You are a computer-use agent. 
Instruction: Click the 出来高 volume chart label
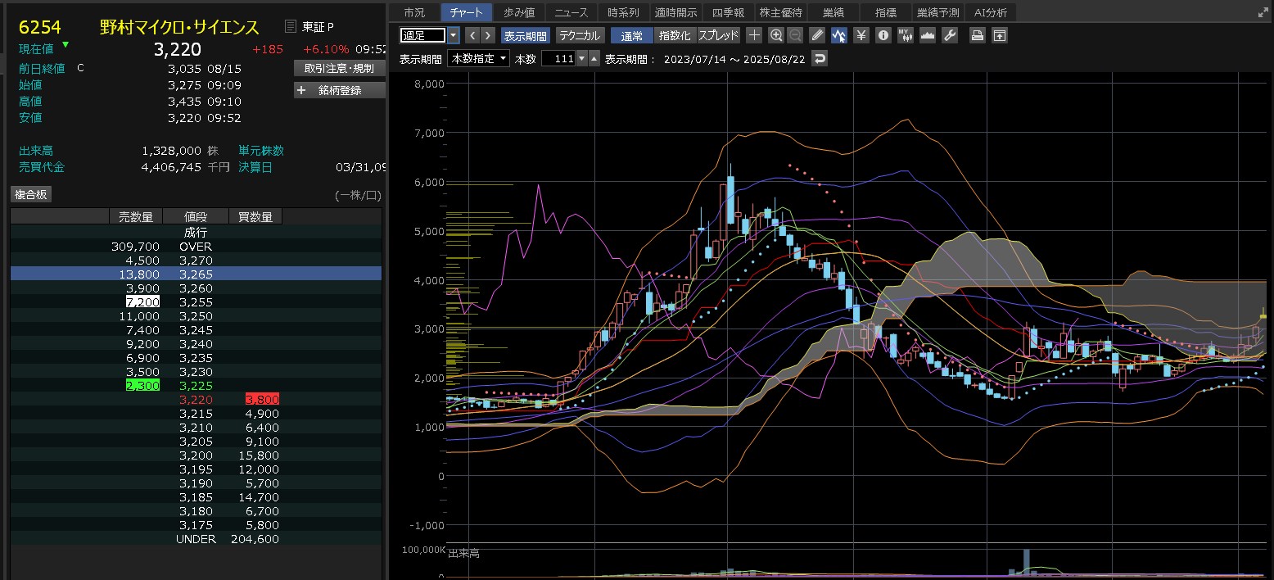(x=463, y=554)
